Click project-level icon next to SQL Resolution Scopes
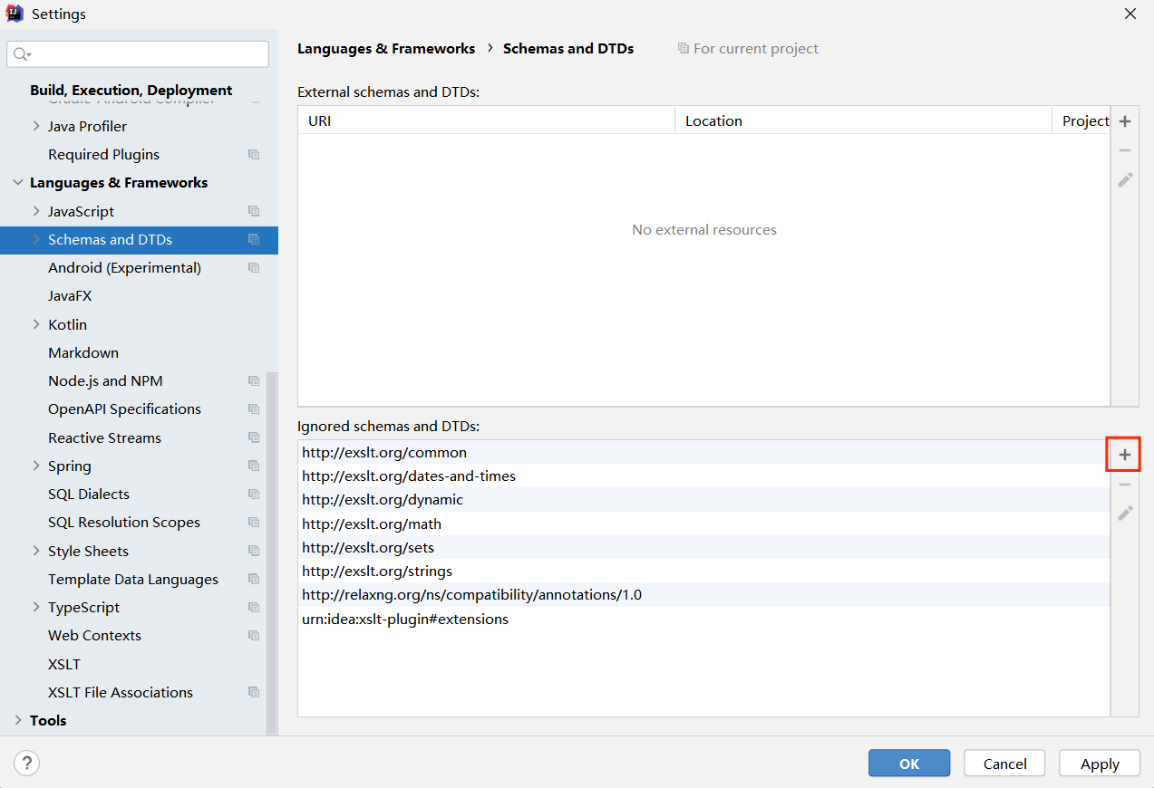This screenshot has height=788, width=1154. 254,523
